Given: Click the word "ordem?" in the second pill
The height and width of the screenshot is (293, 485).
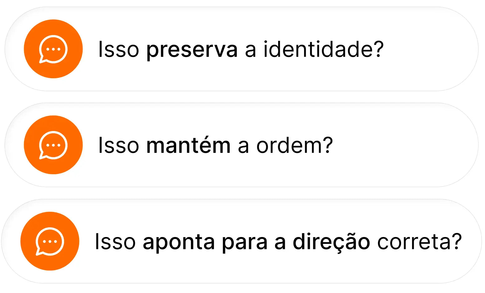Looking at the screenshot, I should pyautogui.click(x=294, y=145).
